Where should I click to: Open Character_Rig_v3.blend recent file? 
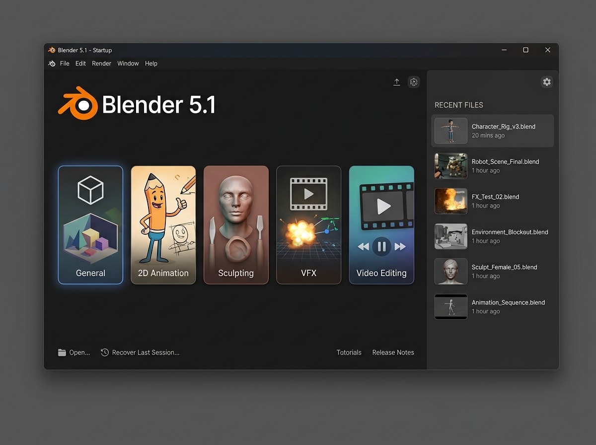[x=492, y=131]
